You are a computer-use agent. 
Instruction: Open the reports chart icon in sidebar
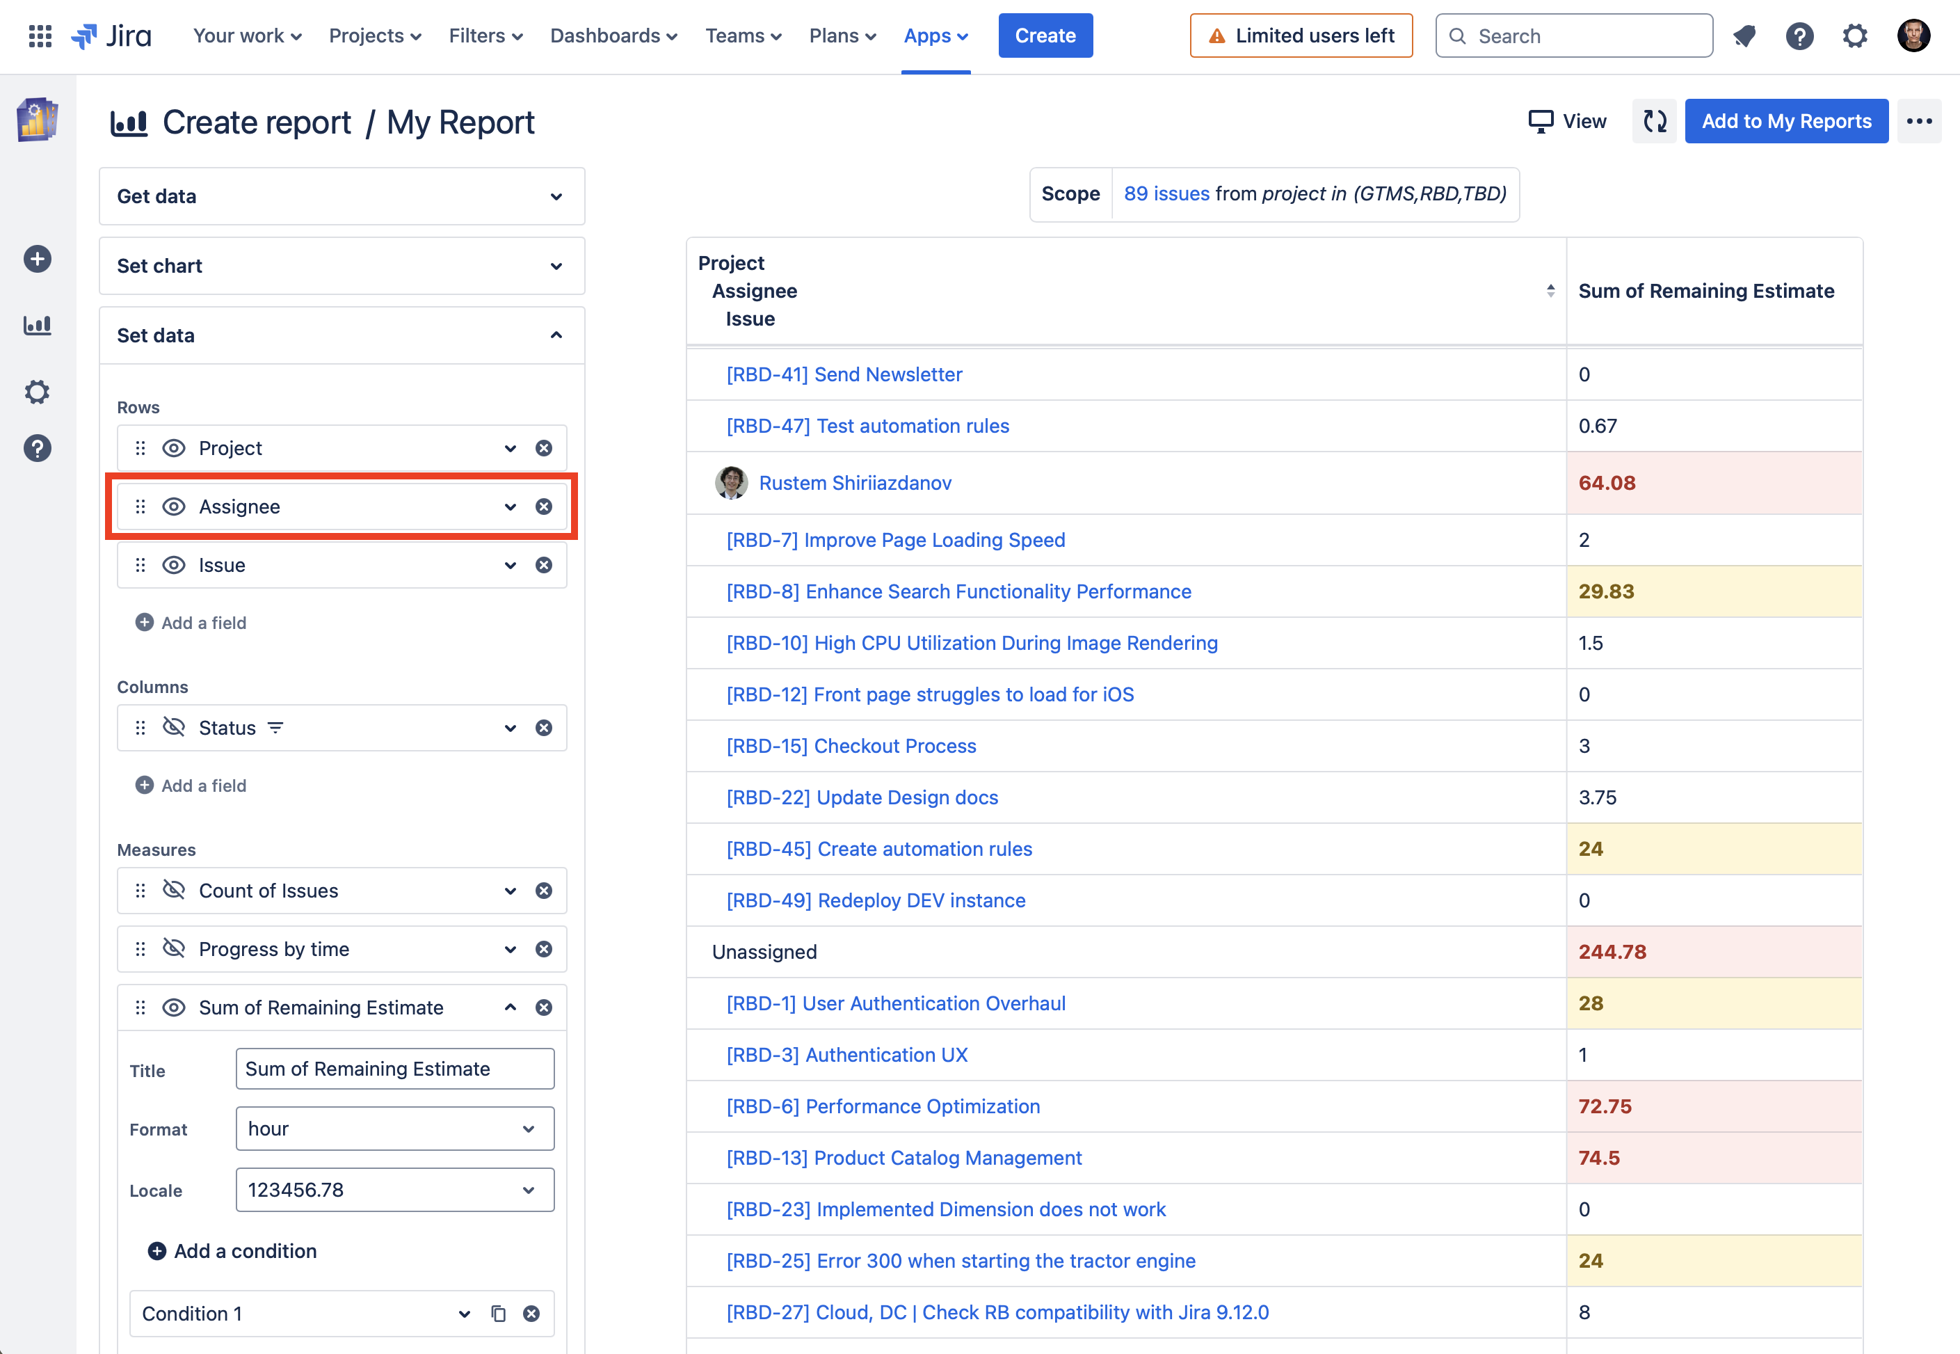(38, 325)
